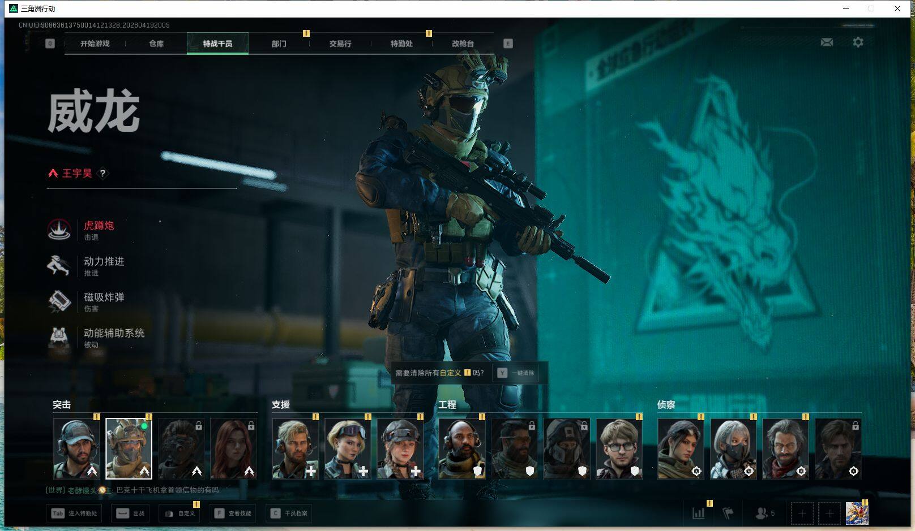Select the braided 支援 operator with helmet
The height and width of the screenshot is (531, 915).
pos(400,448)
